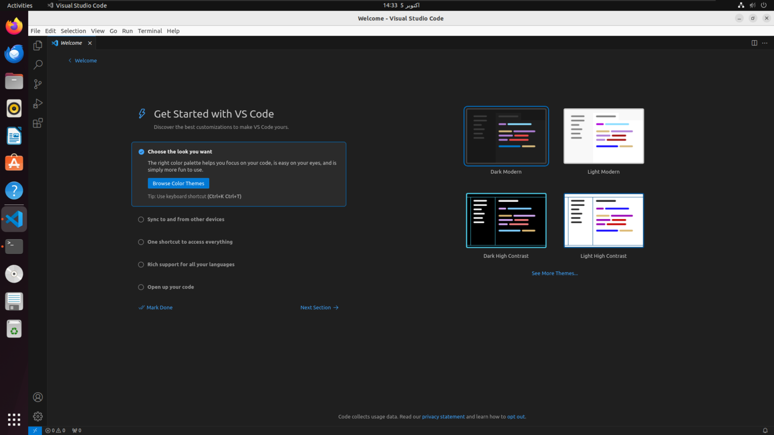The image size is (774, 435).
Task: Click the remote connection icon in status bar
Action: coord(35,430)
